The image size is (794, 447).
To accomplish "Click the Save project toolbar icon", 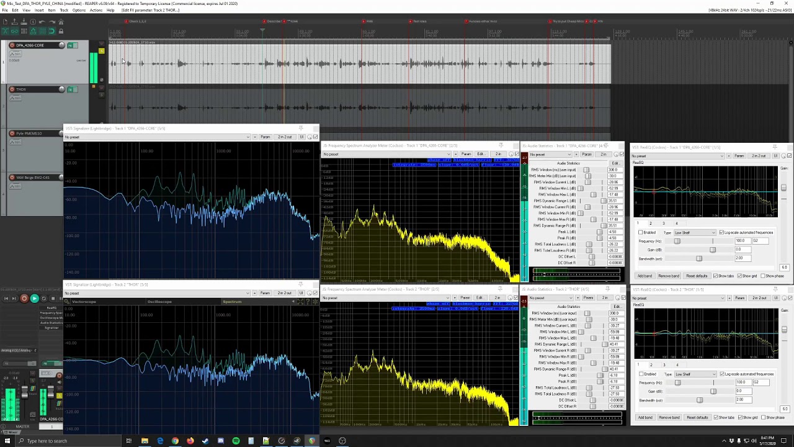I will [x=24, y=22].
